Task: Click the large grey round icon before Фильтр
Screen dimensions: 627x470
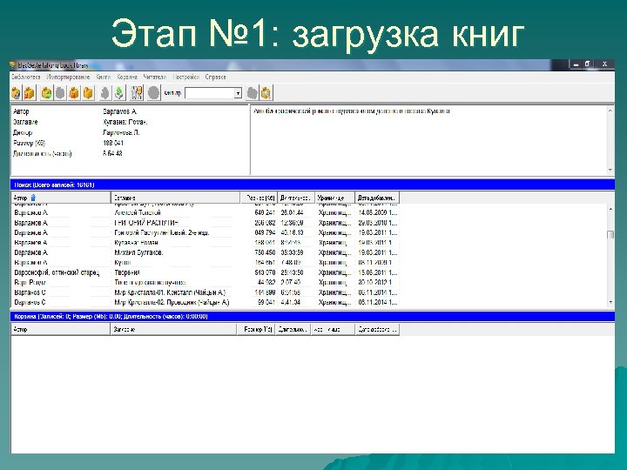Action: pyautogui.click(x=154, y=93)
